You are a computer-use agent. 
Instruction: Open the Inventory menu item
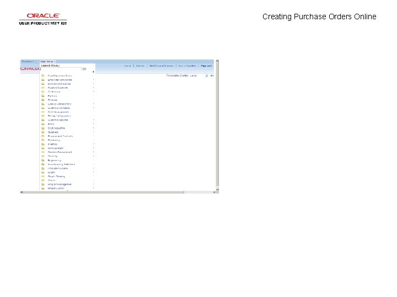(53, 144)
